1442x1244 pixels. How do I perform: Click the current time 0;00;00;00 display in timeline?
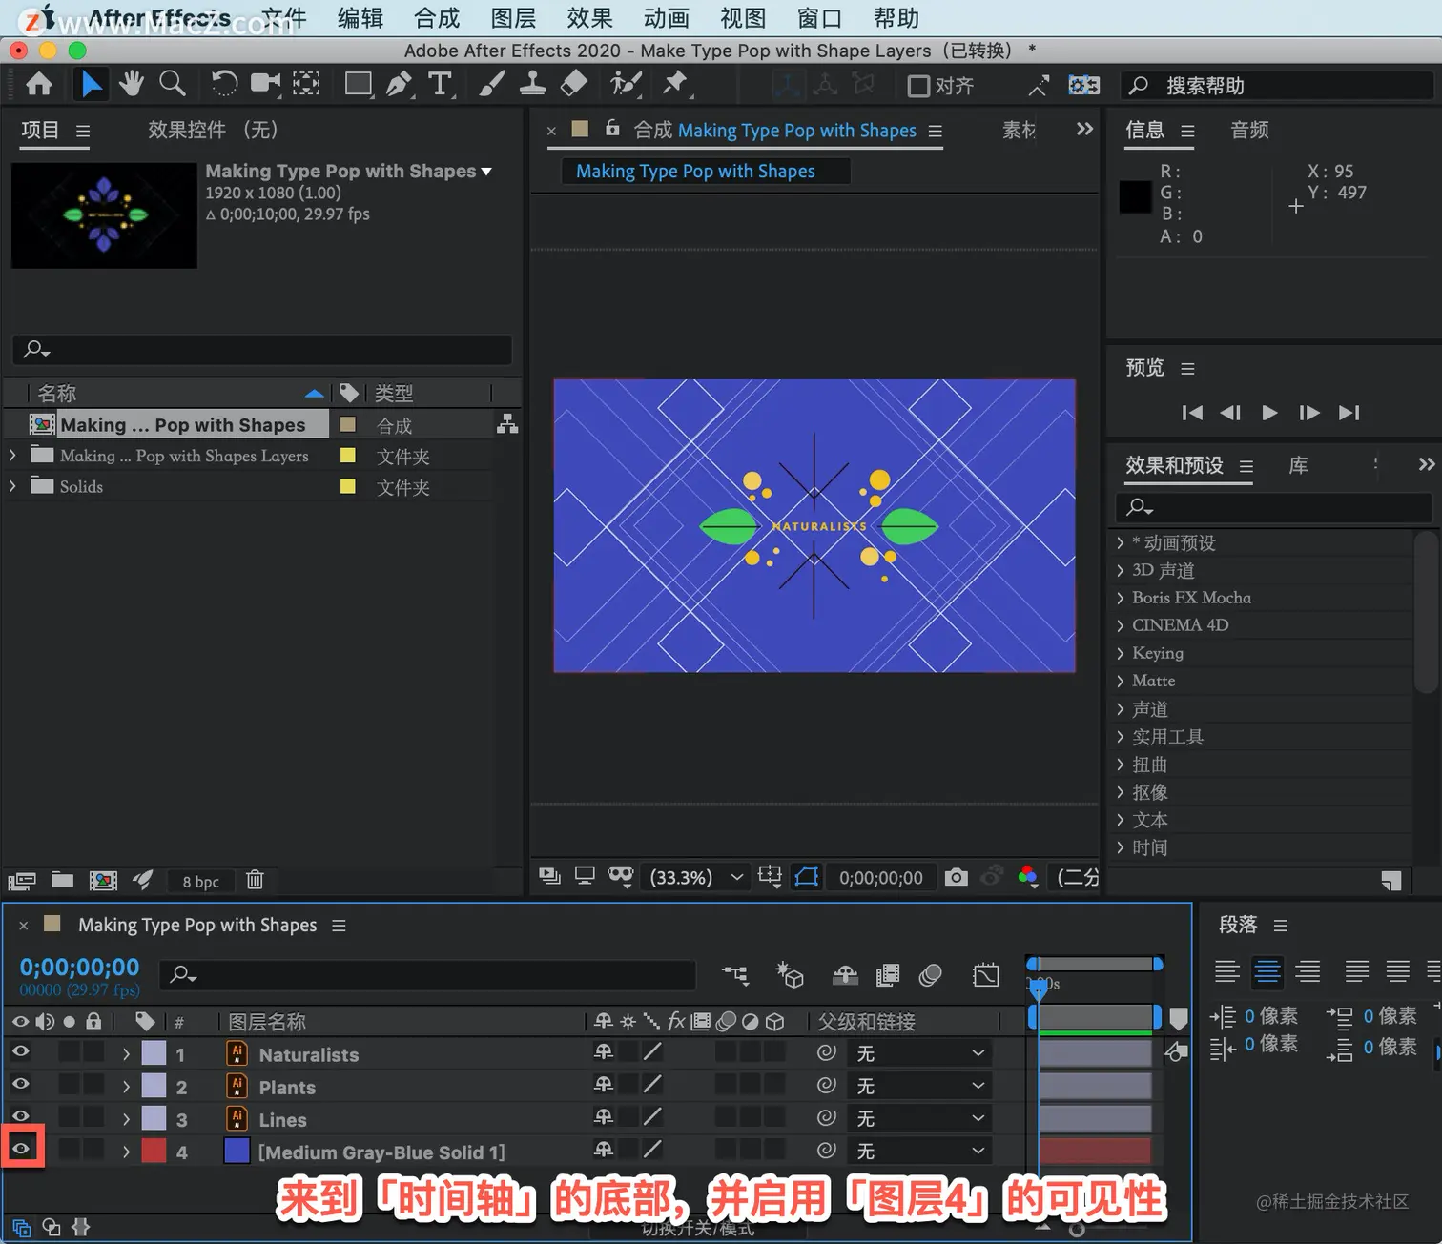(80, 967)
